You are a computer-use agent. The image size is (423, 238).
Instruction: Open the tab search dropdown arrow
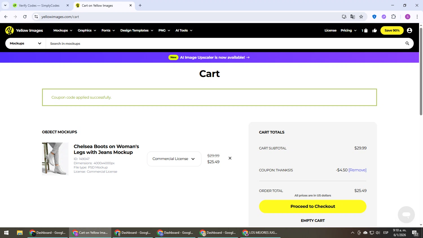tap(5, 5)
